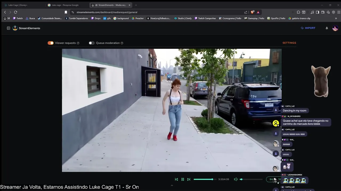Open Comunidade Steam bookmark
Image resolution: width=341 pixels, height=191 pixels.
pos(50,18)
